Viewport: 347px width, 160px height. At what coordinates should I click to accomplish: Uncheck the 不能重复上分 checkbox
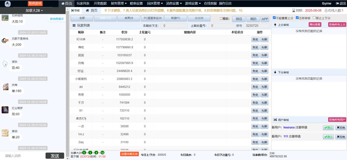coord(274,18)
